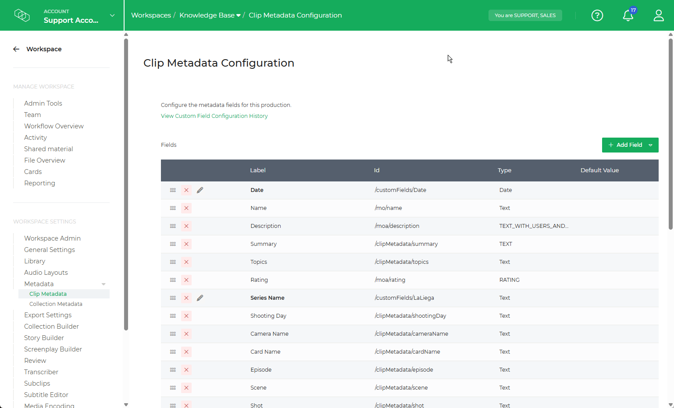Select Export Settings in the sidebar
The height and width of the screenshot is (408, 674).
coord(48,315)
